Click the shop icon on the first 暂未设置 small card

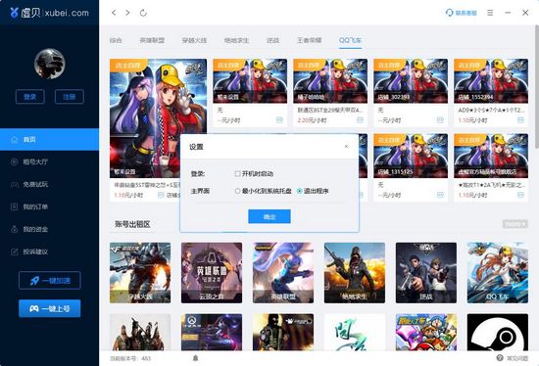coord(279,119)
